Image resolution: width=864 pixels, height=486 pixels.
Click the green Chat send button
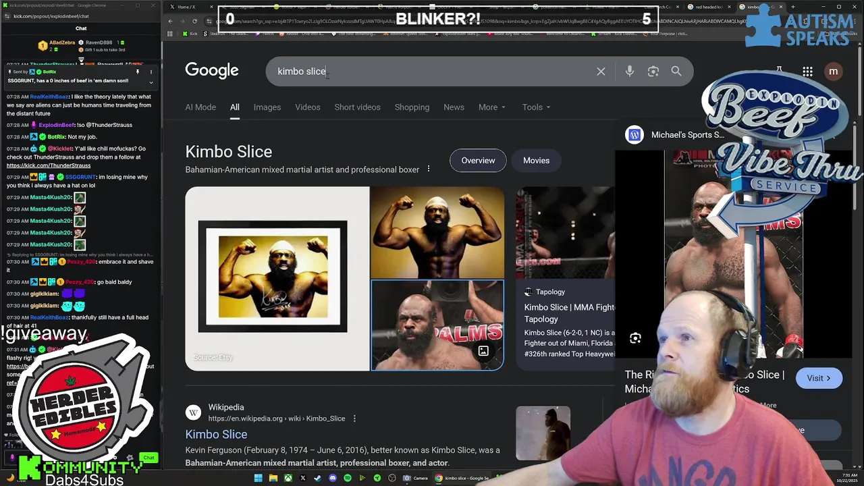pos(149,458)
